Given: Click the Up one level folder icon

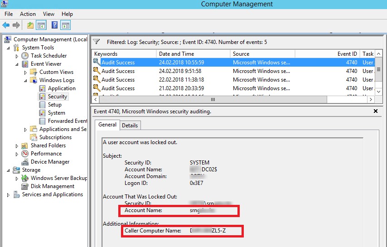Looking at the screenshot, I should [30, 25].
